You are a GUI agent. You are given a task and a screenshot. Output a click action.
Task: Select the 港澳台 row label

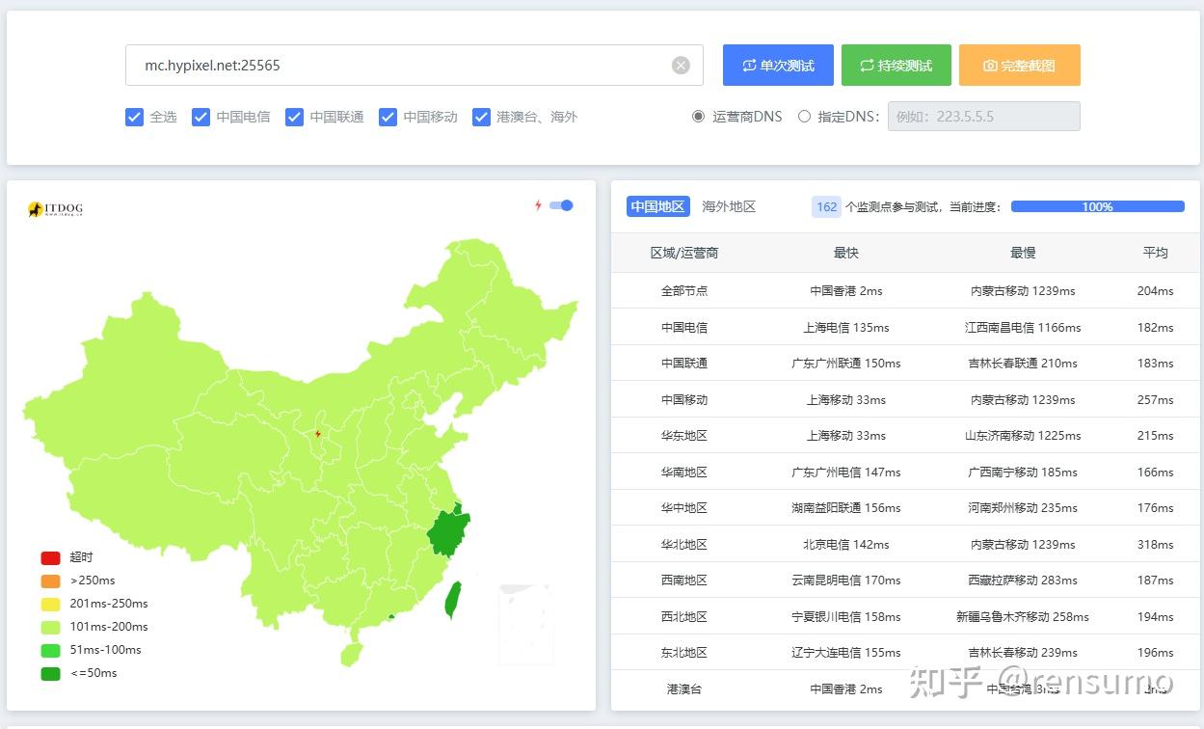click(x=684, y=689)
